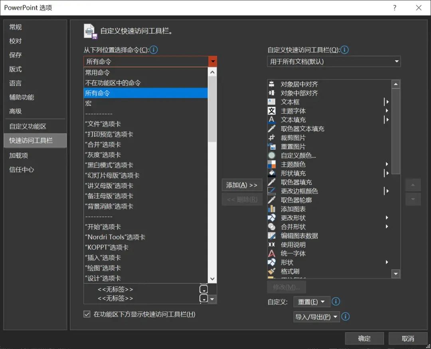Click the move up arrow button
The width and height of the screenshot is (431, 349).
[413, 185]
